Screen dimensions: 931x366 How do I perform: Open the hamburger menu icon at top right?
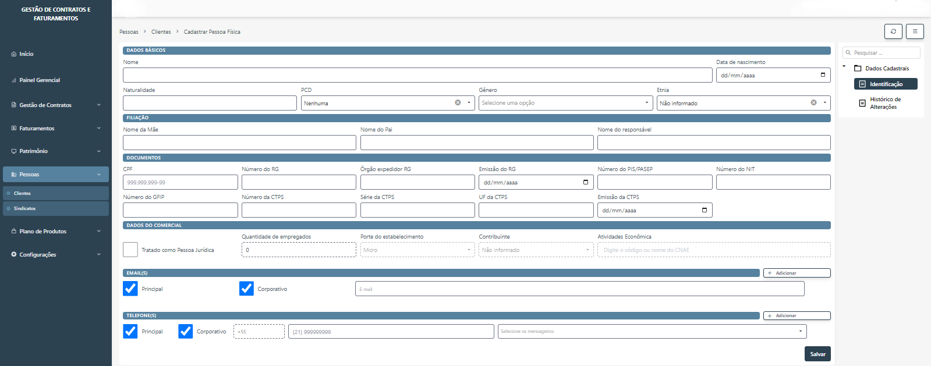click(x=915, y=31)
